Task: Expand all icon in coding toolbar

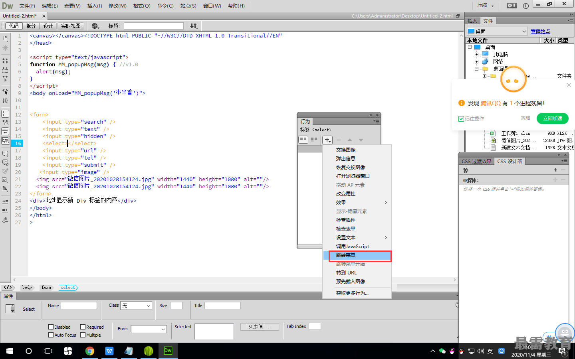Action: pyautogui.click(x=5, y=79)
